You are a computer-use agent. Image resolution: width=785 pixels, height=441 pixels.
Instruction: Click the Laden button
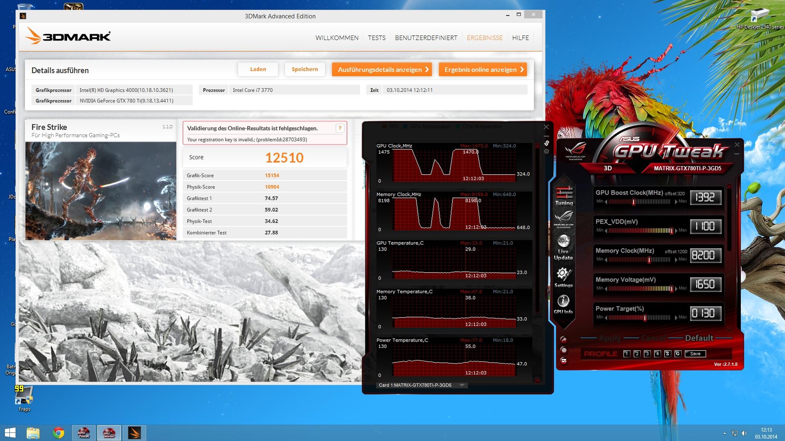258,69
